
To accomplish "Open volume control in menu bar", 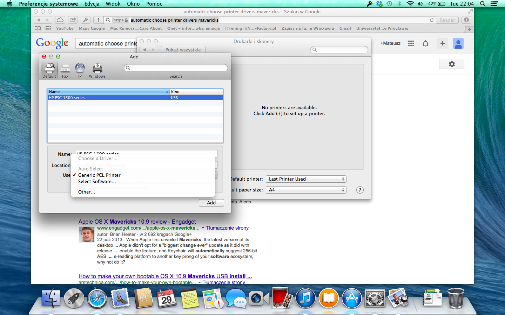I will point(420,4).
